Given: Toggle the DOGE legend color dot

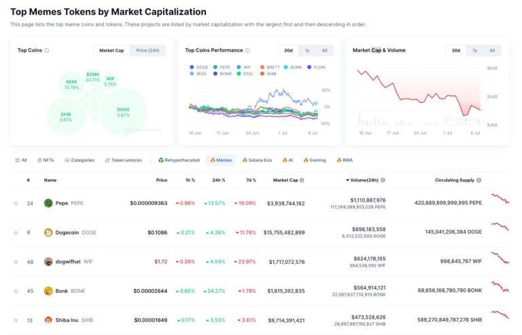Looking at the screenshot, I should coord(193,67).
